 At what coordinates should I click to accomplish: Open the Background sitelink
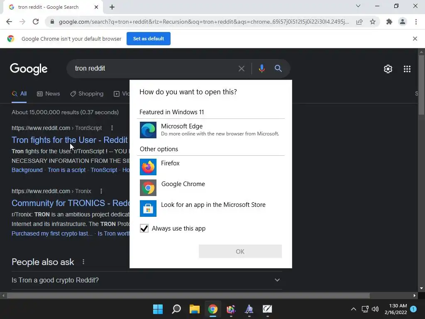(x=27, y=170)
